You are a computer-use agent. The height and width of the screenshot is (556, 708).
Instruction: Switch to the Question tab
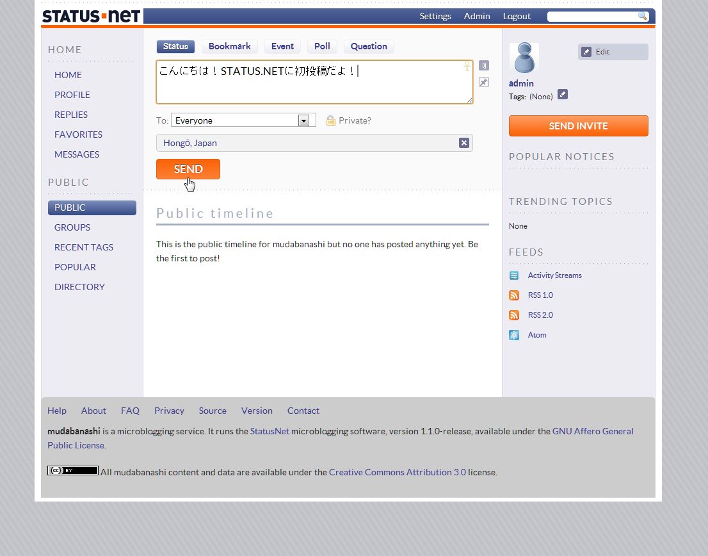point(369,47)
